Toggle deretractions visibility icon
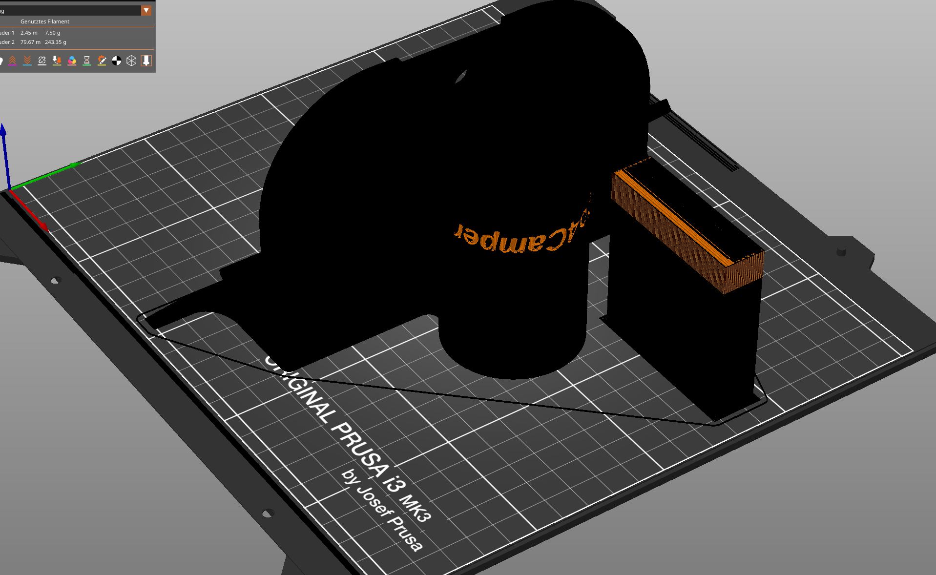Viewport: 936px width, 575px height. point(27,61)
